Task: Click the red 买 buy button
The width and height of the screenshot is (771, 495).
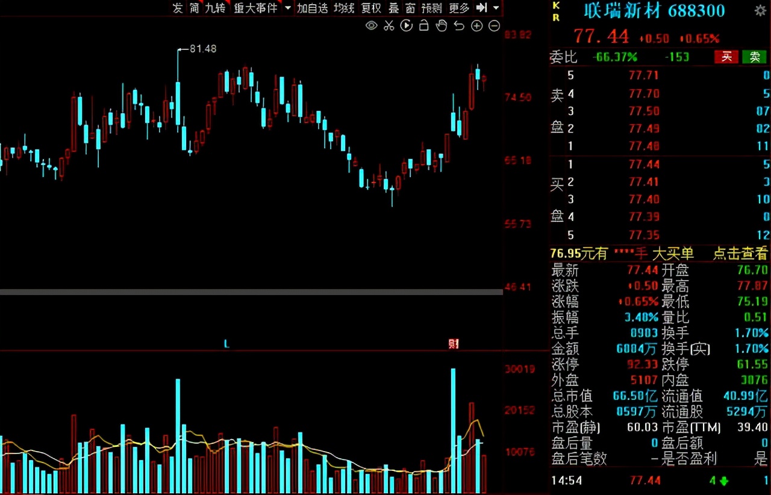Action: tap(726, 57)
